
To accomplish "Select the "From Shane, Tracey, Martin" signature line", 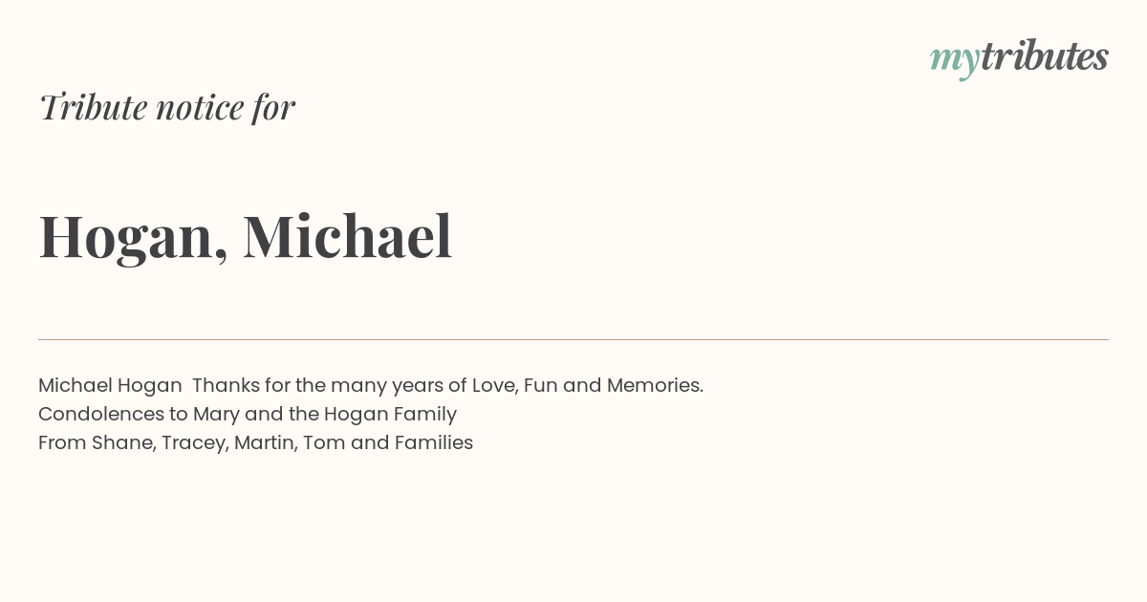I will [x=255, y=443].
